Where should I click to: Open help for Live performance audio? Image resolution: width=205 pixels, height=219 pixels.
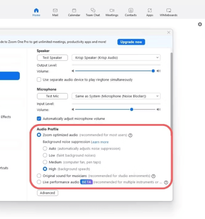166,182
